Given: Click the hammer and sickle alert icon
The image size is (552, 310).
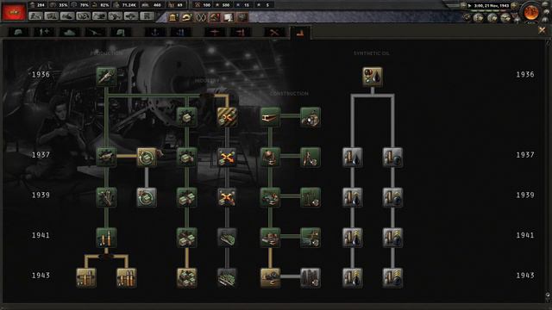Looking at the screenshot, I should pyautogui.click(x=215, y=17).
